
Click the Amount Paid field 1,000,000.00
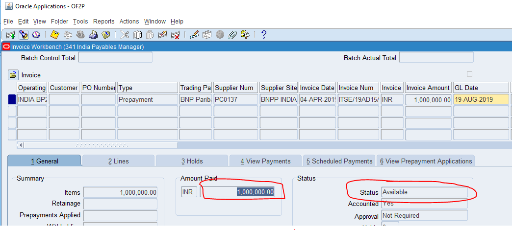(237, 192)
